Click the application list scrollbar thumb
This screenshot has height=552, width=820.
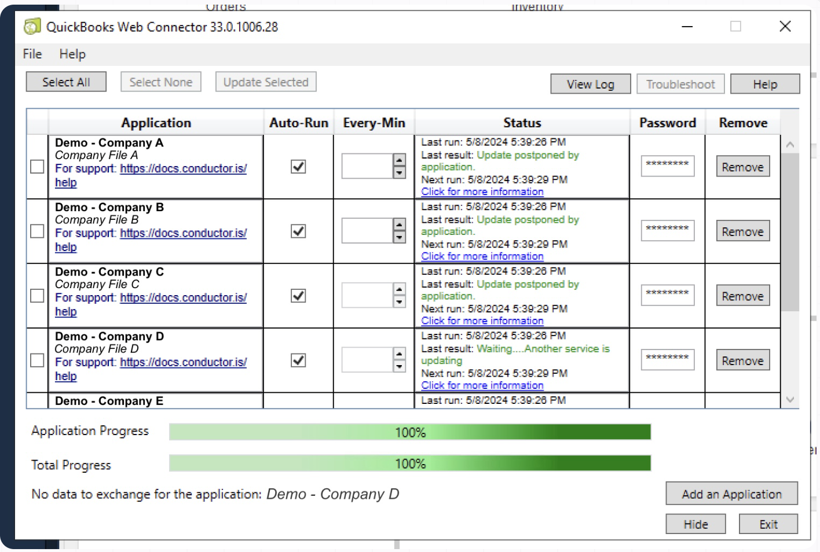click(790, 231)
